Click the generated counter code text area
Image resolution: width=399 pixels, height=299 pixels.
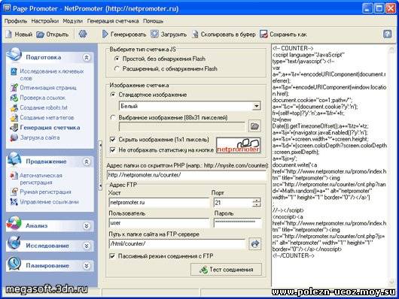point(330,166)
